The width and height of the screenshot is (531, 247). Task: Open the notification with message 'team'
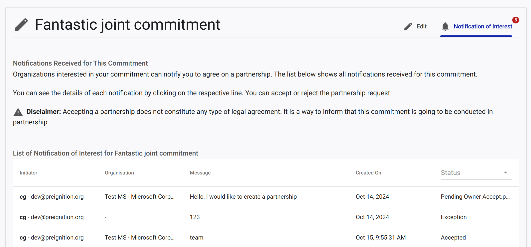click(266, 237)
